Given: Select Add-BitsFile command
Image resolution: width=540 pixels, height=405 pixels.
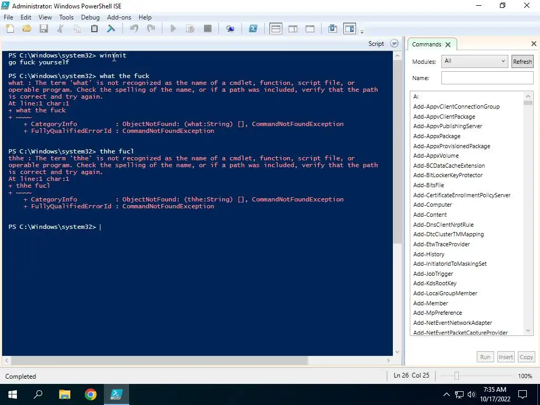Looking at the screenshot, I should pyautogui.click(x=428, y=185).
